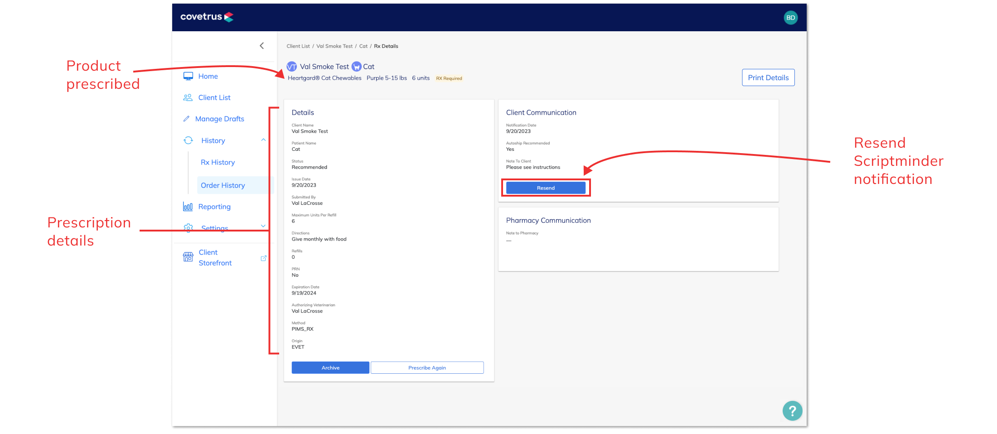
Task: Click the Client List people icon
Action: (188, 97)
